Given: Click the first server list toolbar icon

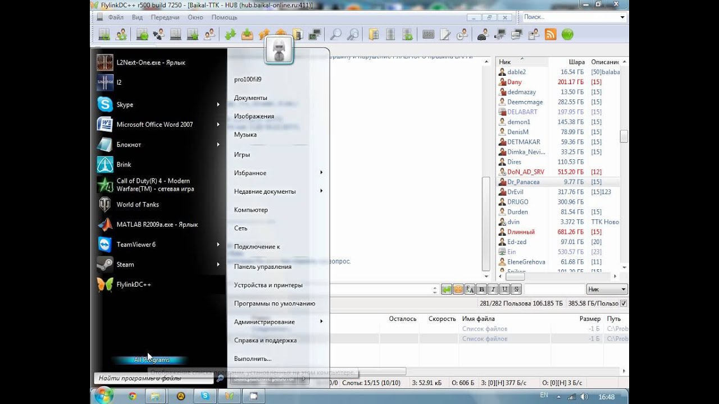Looking at the screenshot, I should click(104, 34).
